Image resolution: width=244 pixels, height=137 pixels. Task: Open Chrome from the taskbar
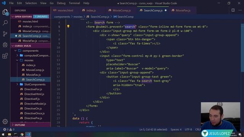(x=22, y=134)
